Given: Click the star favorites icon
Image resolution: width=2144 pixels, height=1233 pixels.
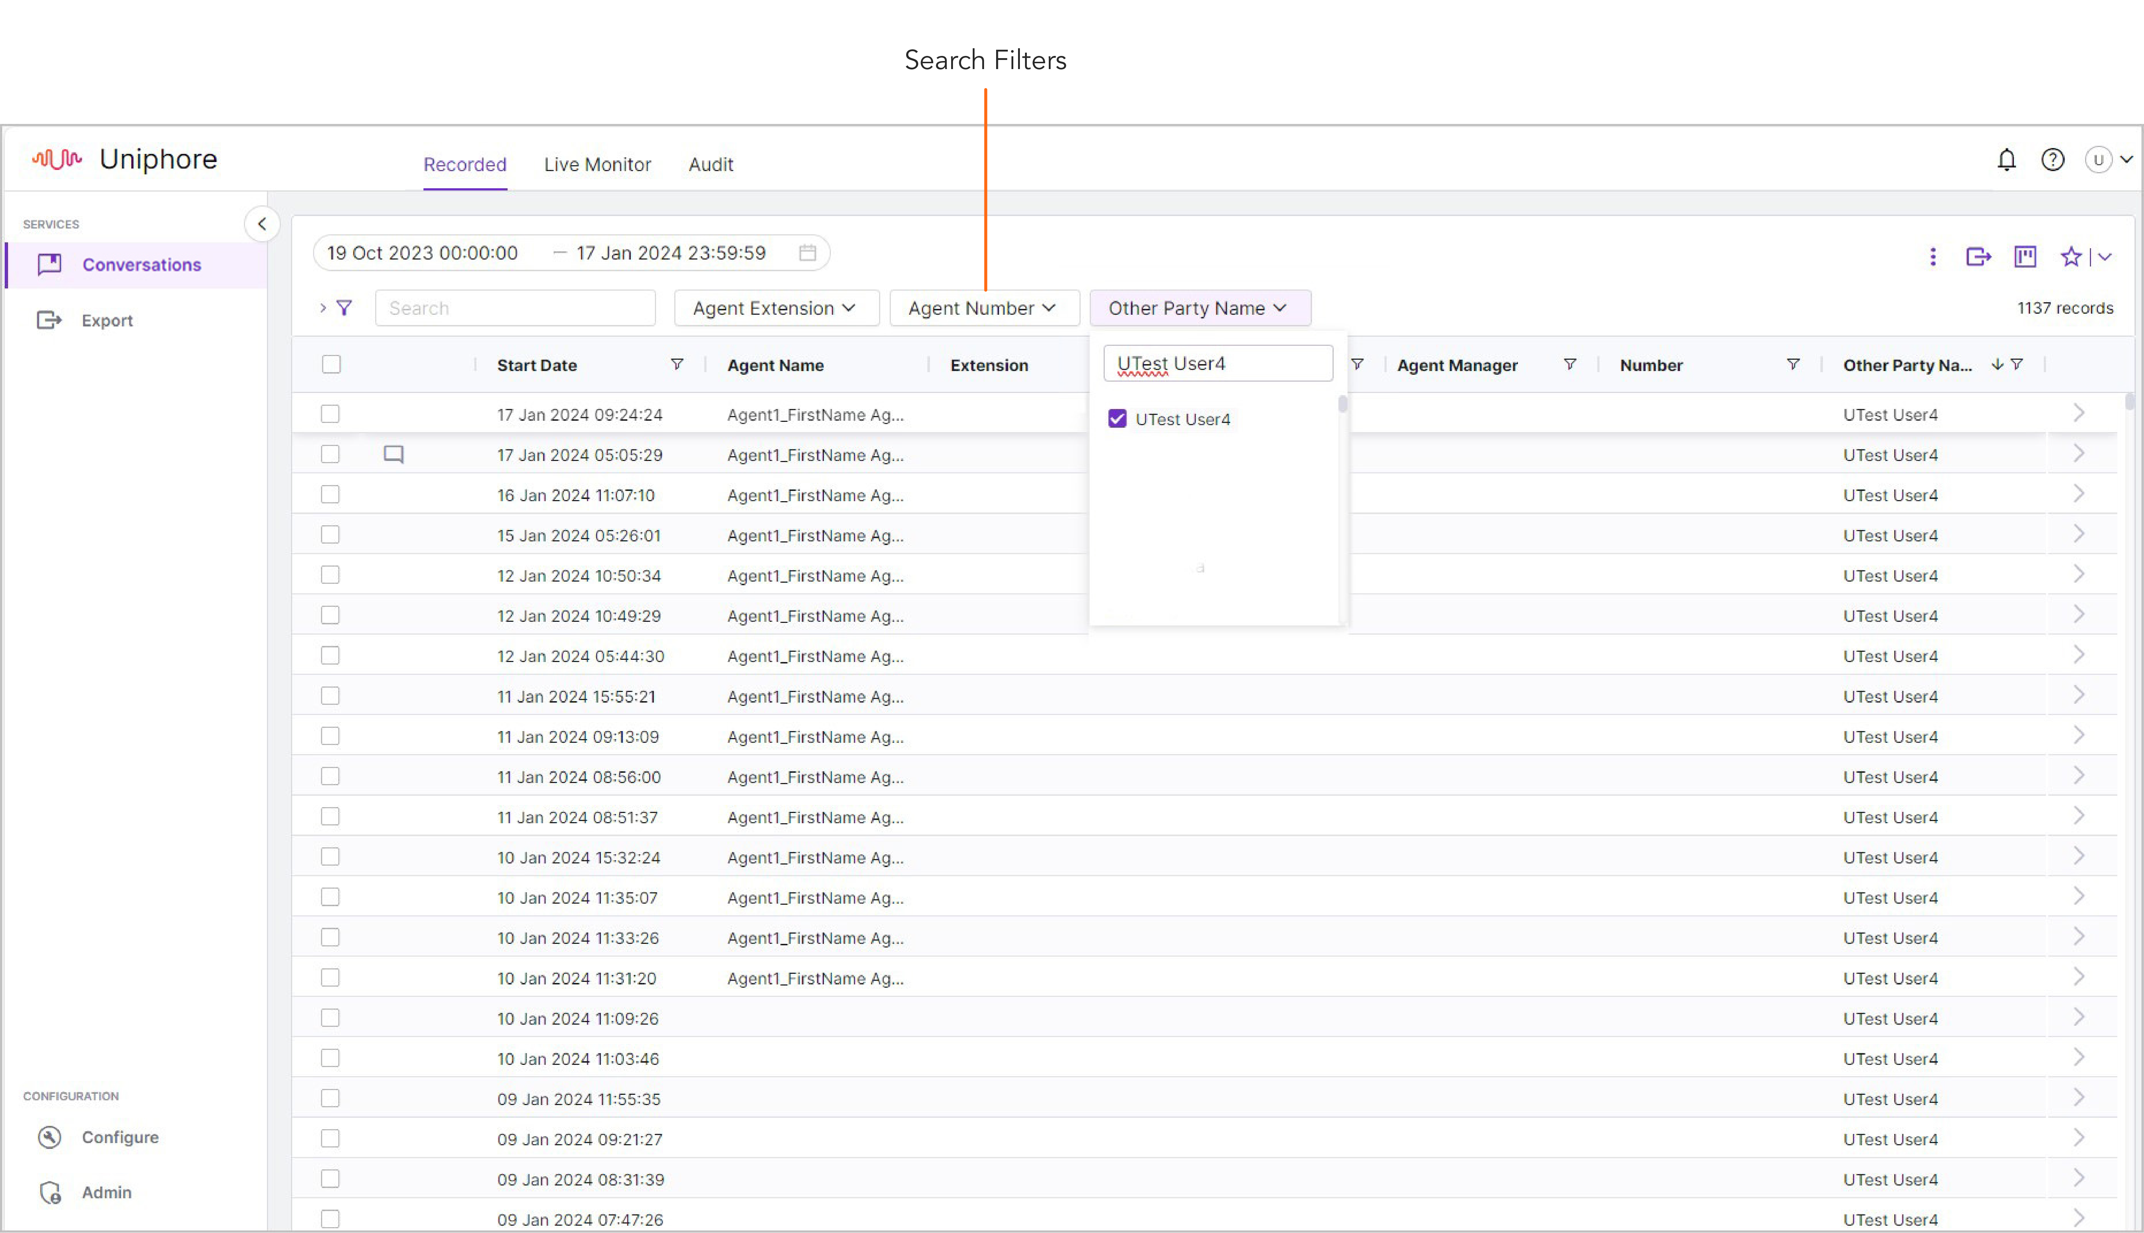Looking at the screenshot, I should pos(2071,257).
